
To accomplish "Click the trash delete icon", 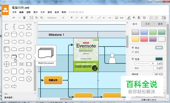I will pyautogui.click(x=24, y=18).
